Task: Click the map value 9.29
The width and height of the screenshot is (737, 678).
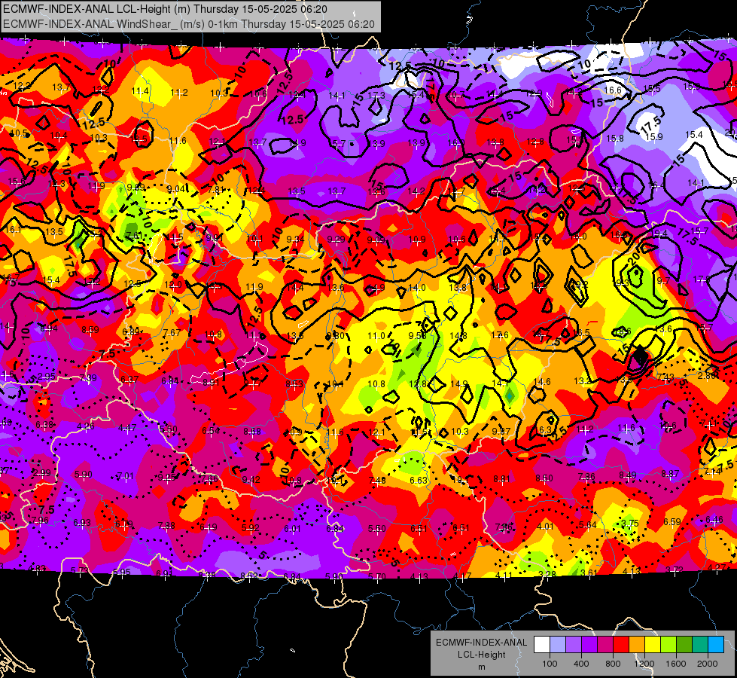Action: (336, 240)
